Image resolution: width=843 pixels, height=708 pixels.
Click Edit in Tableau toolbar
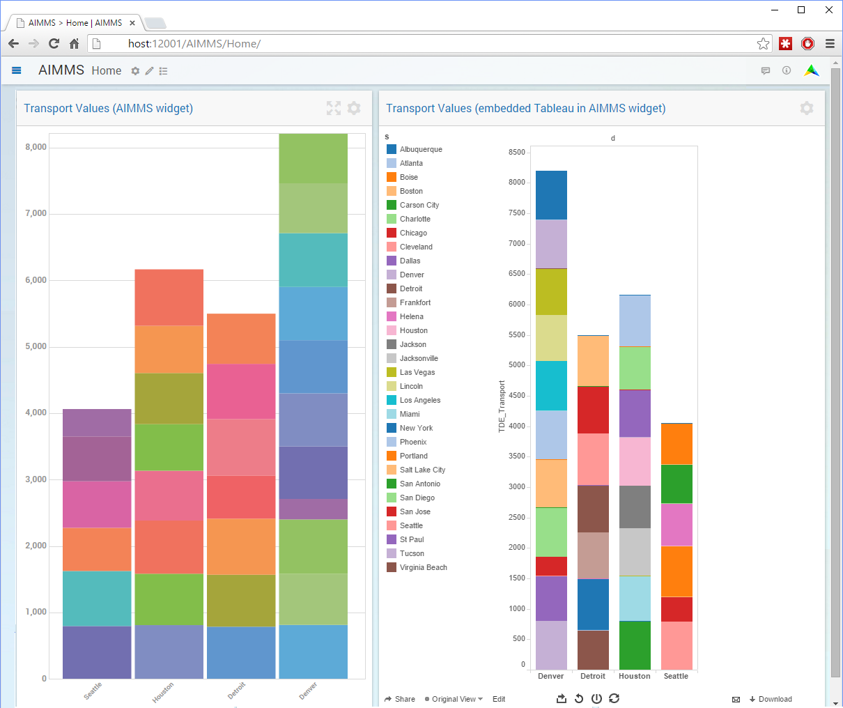point(499,699)
